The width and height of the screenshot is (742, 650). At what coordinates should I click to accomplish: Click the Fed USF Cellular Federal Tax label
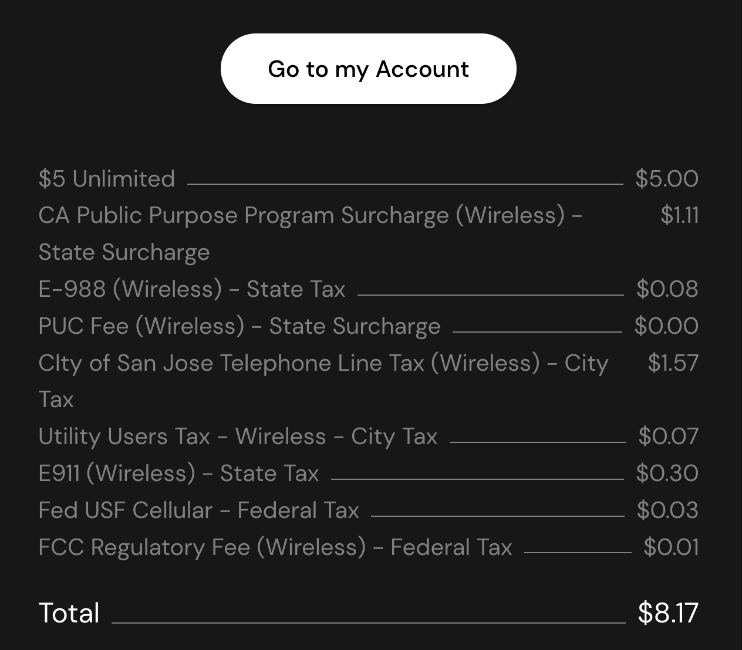pyautogui.click(x=198, y=510)
